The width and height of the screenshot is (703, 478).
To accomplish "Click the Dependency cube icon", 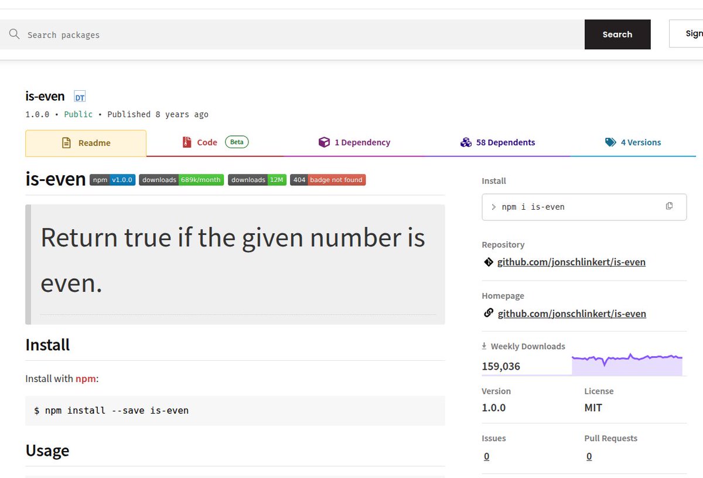I will click(x=324, y=142).
